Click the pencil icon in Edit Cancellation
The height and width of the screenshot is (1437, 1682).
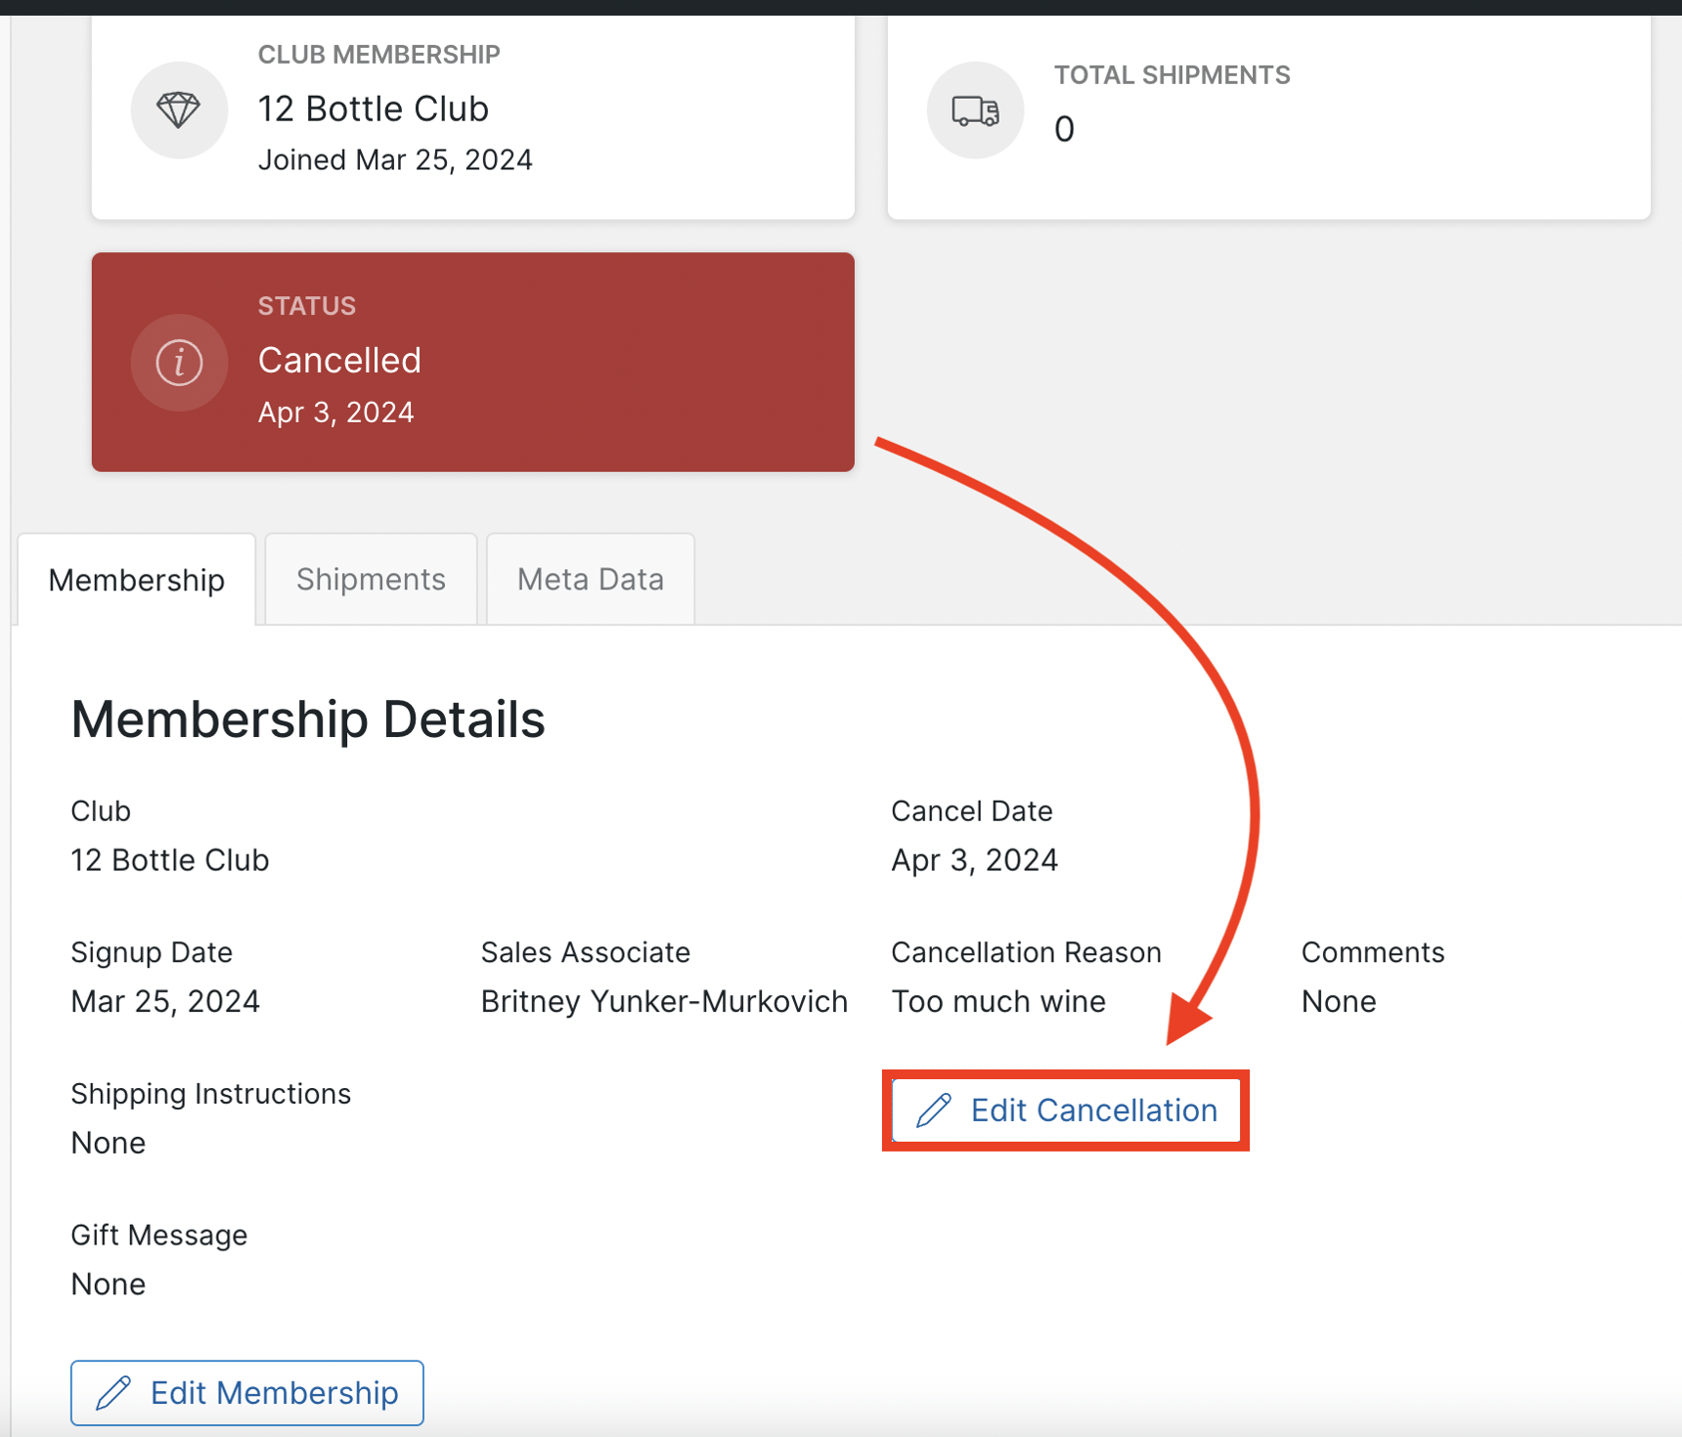pos(935,1110)
